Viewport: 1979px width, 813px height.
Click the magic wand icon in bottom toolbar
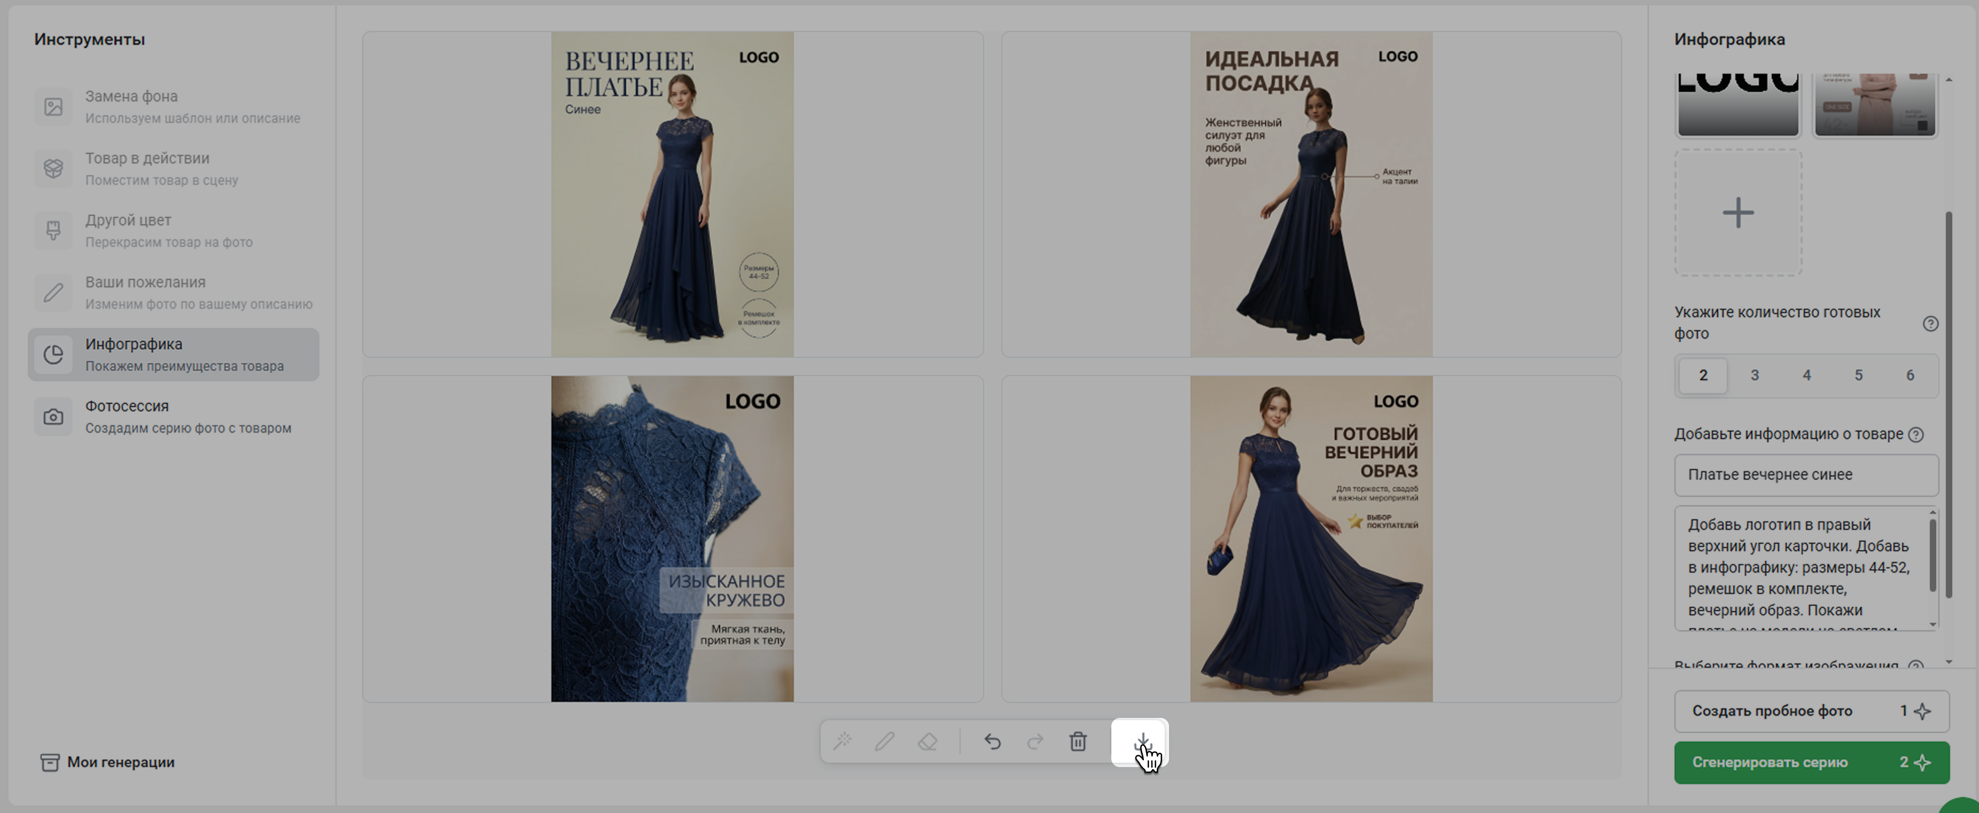point(843,741)
